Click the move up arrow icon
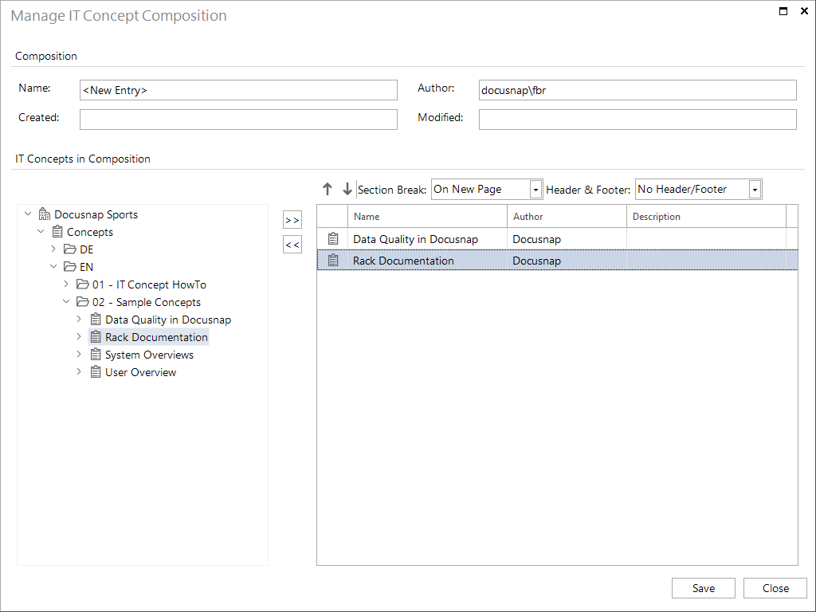Screen dimensions: 816x612 327,189
